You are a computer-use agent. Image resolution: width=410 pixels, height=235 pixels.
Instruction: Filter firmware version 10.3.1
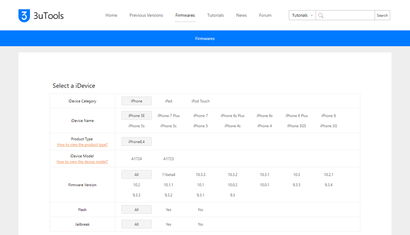[x=265, y=175]
